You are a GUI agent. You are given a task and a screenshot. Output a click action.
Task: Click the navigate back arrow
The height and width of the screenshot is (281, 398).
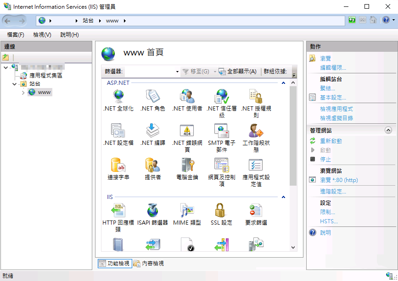point(8,21)
